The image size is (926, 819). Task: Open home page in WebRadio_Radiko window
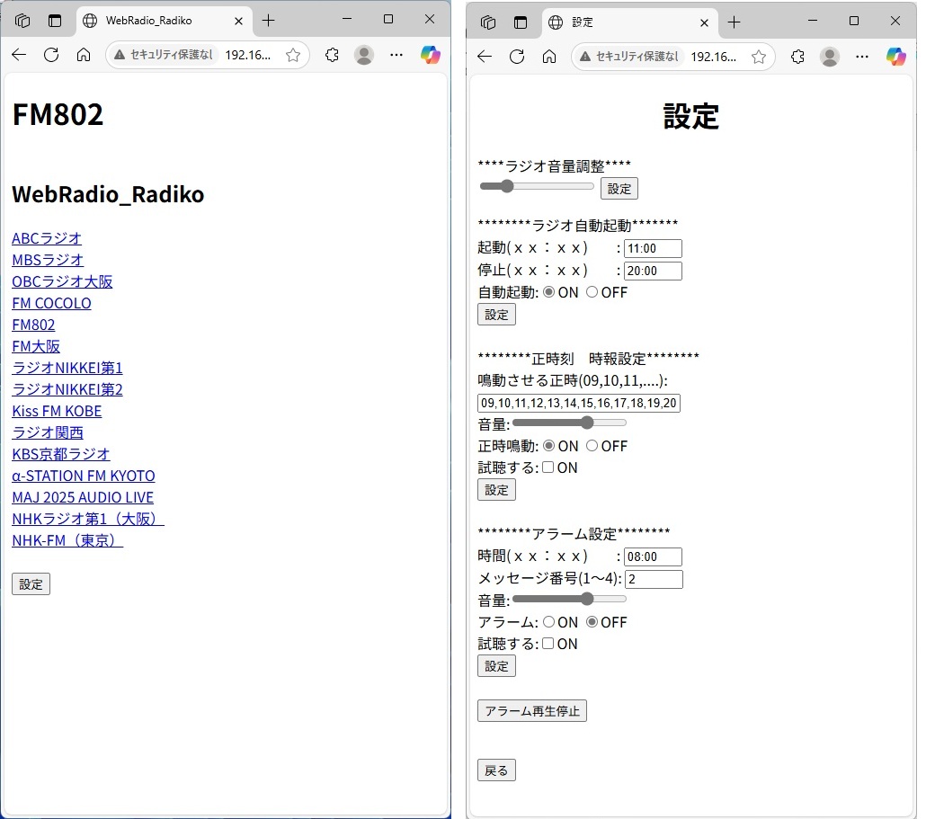pyautogui.click(x=84, y=55)
